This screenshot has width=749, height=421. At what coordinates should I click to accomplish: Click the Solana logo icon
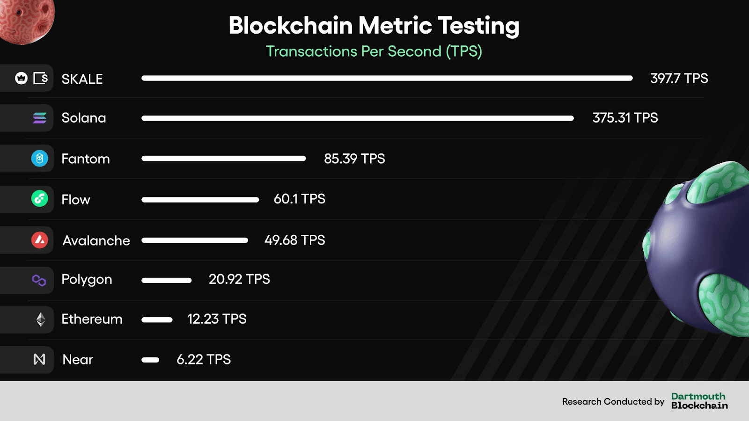coord(40,118)
